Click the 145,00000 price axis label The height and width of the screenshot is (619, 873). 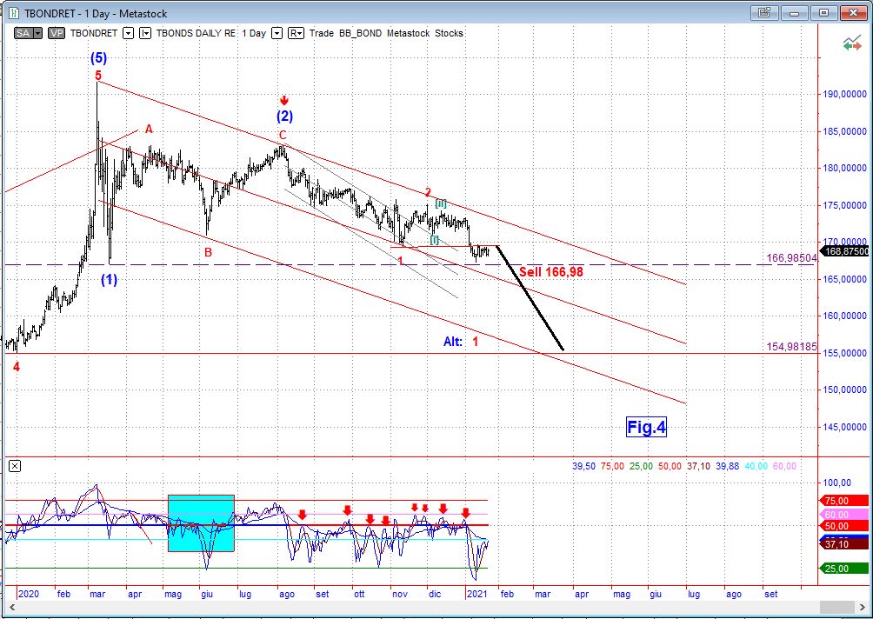844,426
